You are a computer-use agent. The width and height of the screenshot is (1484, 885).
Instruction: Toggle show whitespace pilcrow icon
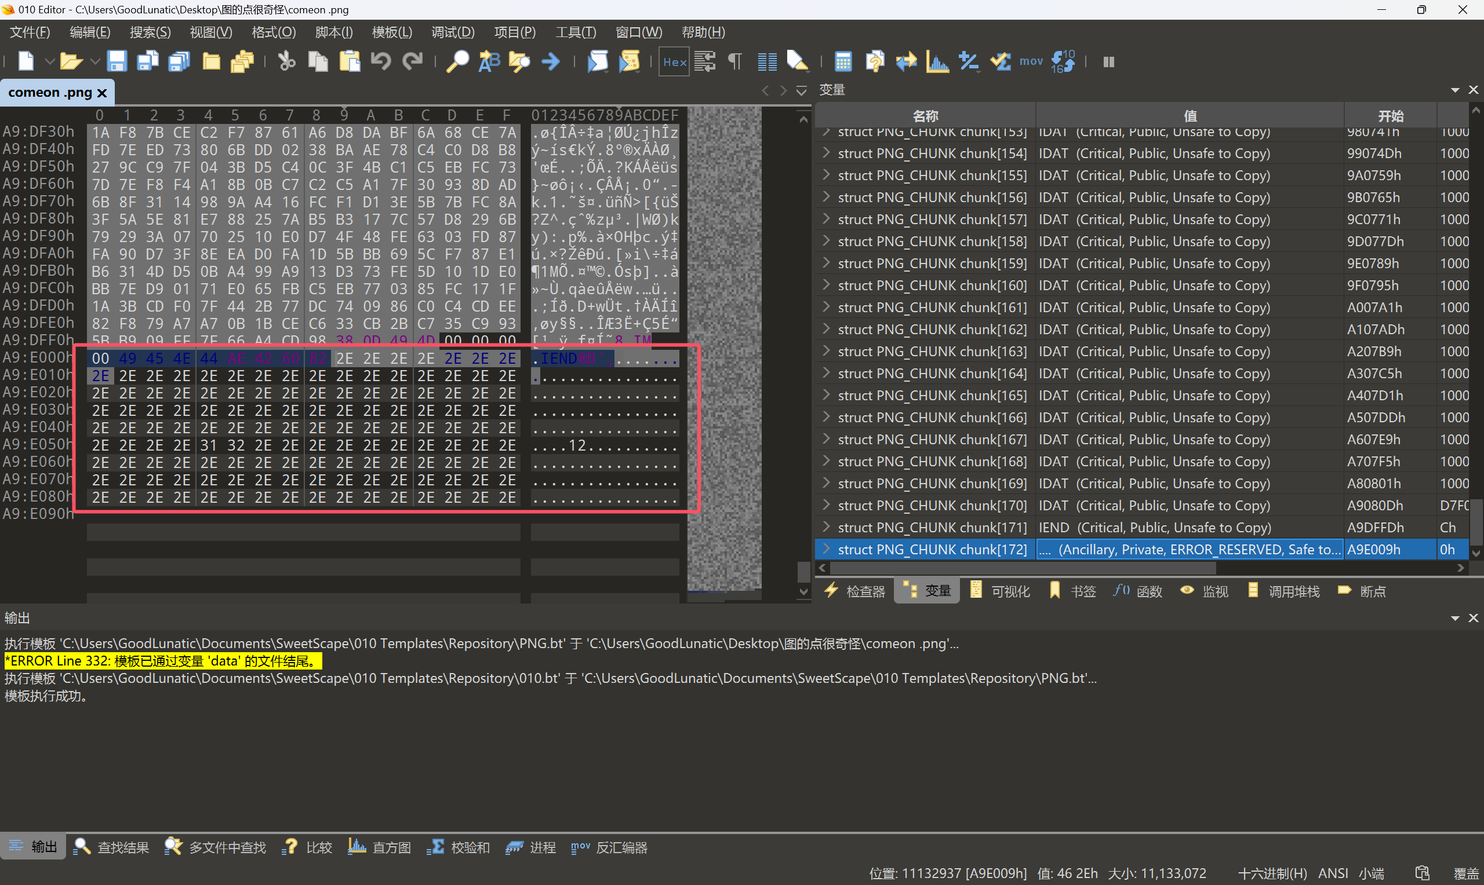tap(735, 61)
